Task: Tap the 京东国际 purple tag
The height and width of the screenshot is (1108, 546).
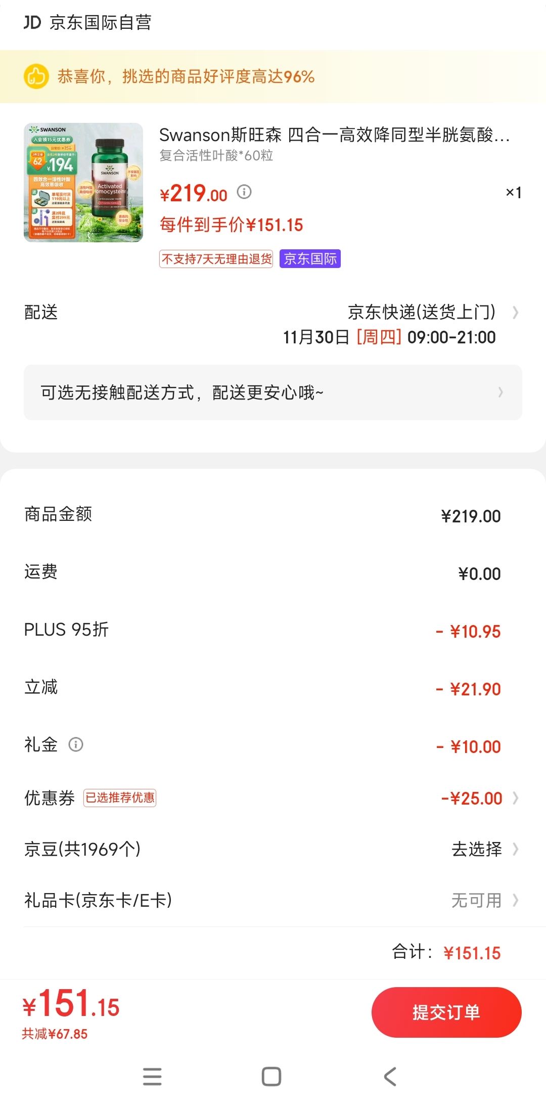Action: point(310,259)
